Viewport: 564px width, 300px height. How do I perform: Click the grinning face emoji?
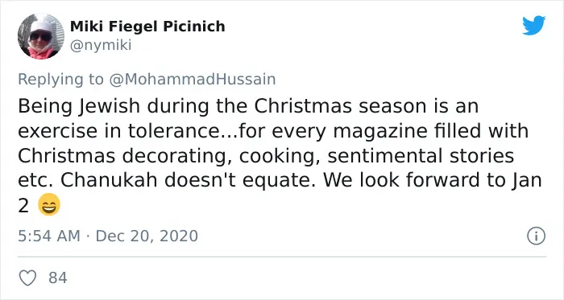coord(49,204)
